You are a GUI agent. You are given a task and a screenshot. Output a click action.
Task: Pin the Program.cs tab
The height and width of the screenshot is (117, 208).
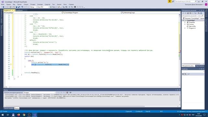point(12,10)
